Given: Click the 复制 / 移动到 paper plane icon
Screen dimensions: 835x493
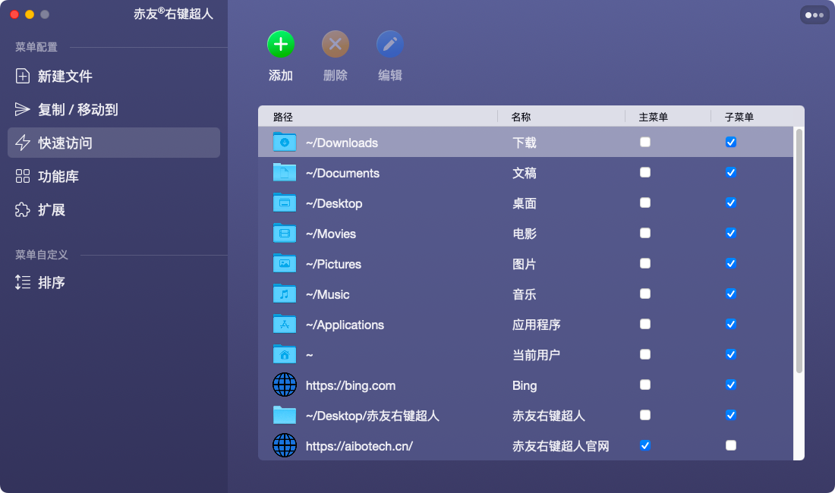Looking at the screenshot, I should tap(22, 109).
